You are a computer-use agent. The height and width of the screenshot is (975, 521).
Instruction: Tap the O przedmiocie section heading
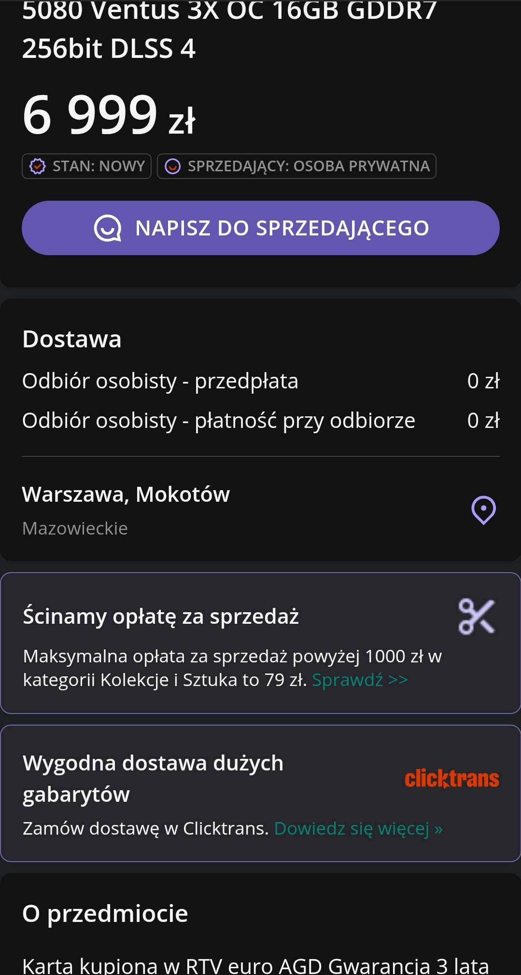pyautogui.click(x=105, y=913)
